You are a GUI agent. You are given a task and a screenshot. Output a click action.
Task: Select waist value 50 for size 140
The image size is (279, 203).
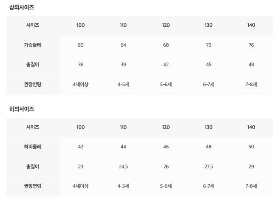[251, 147]
